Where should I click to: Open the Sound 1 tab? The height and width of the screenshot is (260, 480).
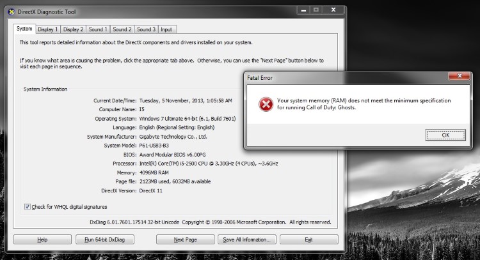(x=98, y=29)
